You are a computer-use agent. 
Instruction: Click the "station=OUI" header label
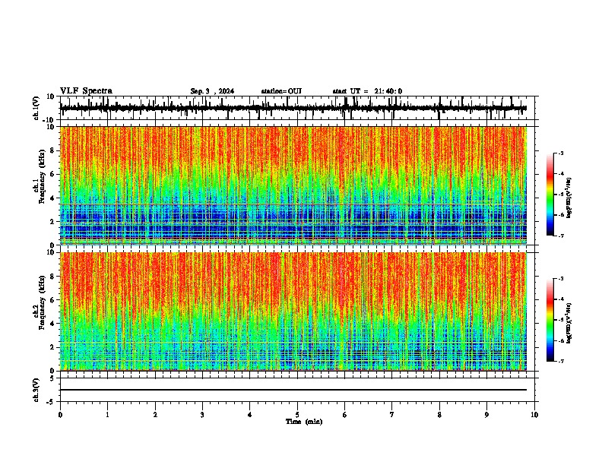click(281, 91)
